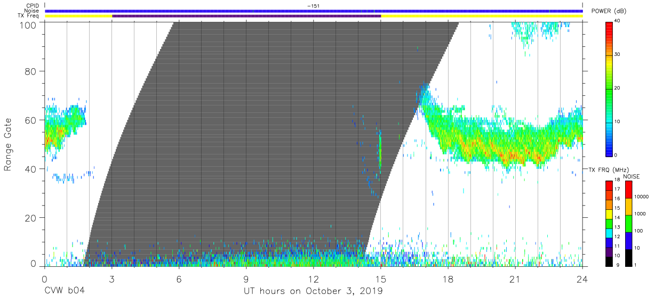Click the y-axis tick label '20'

(x=31, y=218)
